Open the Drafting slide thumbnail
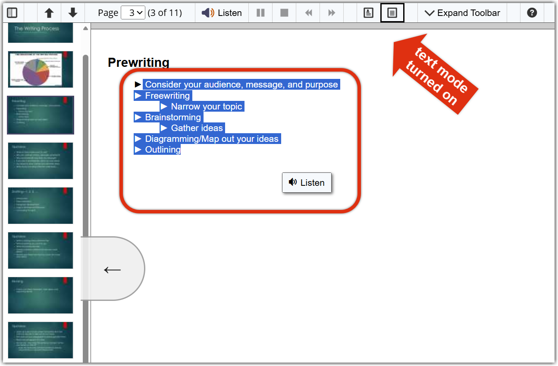The width and height of the screenshot is (558, 366). (x=41, y=206)
